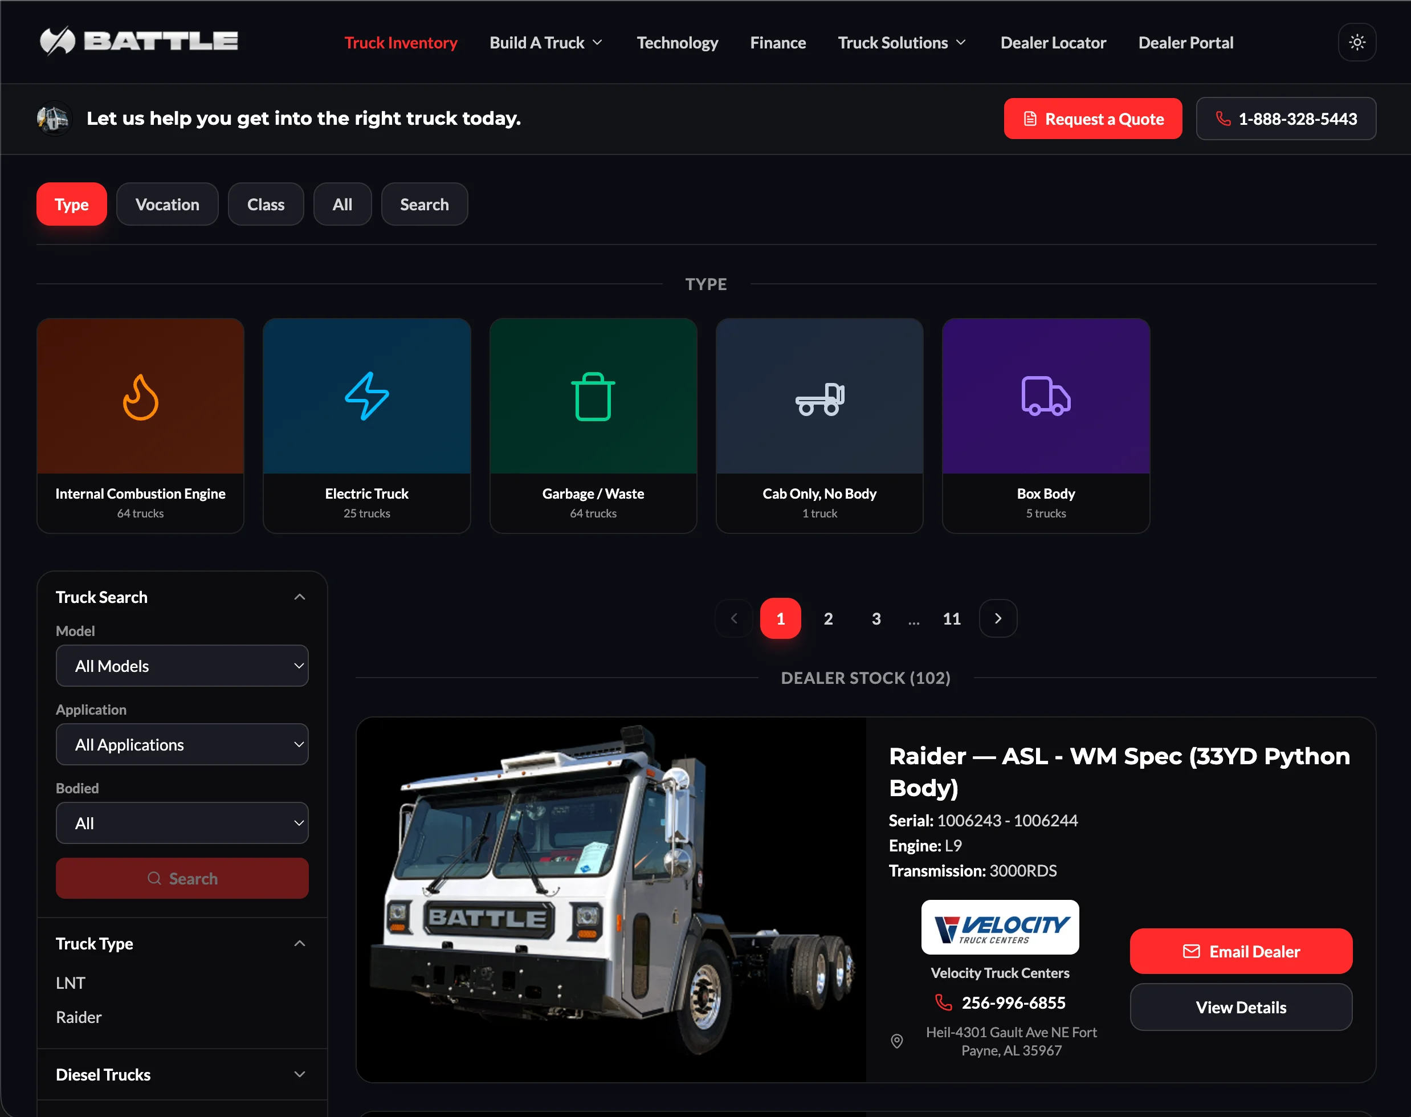
Task: Click the flame icon on Internal Combustion card
Action: click(141, 397)
